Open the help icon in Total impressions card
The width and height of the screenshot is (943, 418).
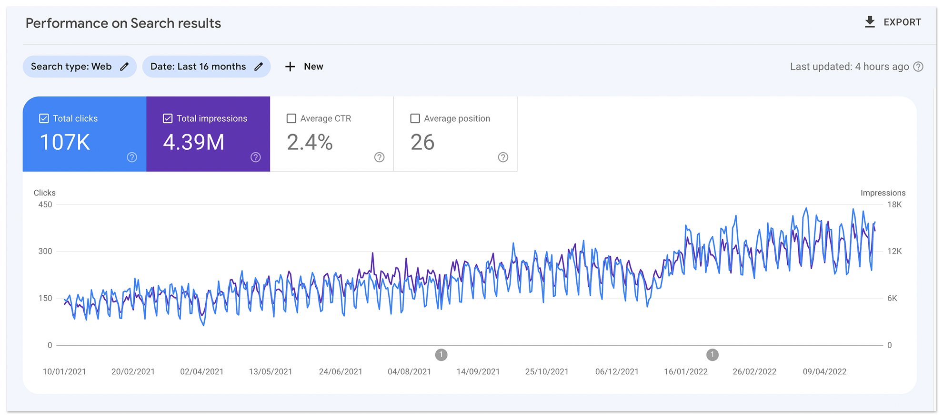[x=256, y=157]
